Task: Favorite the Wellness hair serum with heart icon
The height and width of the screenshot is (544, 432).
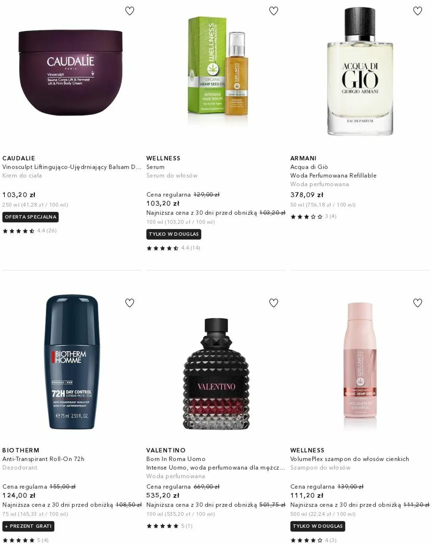Action: pyautogui.click(x=274, y=11)
